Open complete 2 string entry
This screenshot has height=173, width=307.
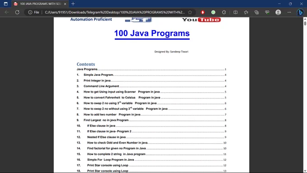pyautogui.click(x=151, y=154)
